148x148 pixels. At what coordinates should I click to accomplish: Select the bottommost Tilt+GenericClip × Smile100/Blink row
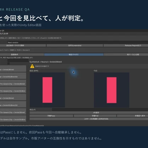pos(13,119)
